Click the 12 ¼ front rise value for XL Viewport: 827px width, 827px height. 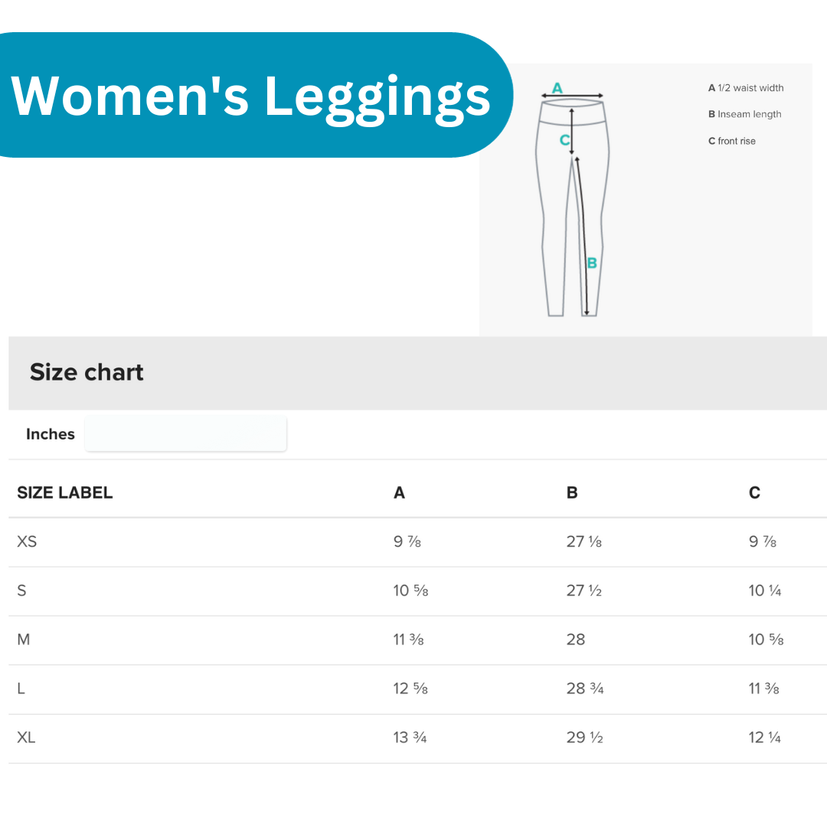[765, 737]
